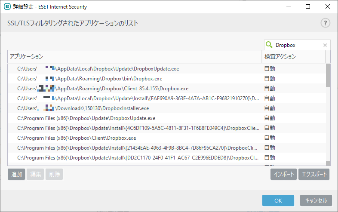Select Program Files (x86)\Dropbox\Client\Dropbox.exe row
Viewport: 338px width, 212px height.
[x=167, y=138]
